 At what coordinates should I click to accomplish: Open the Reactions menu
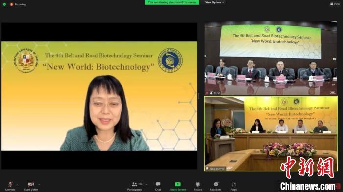coord(216,186)
